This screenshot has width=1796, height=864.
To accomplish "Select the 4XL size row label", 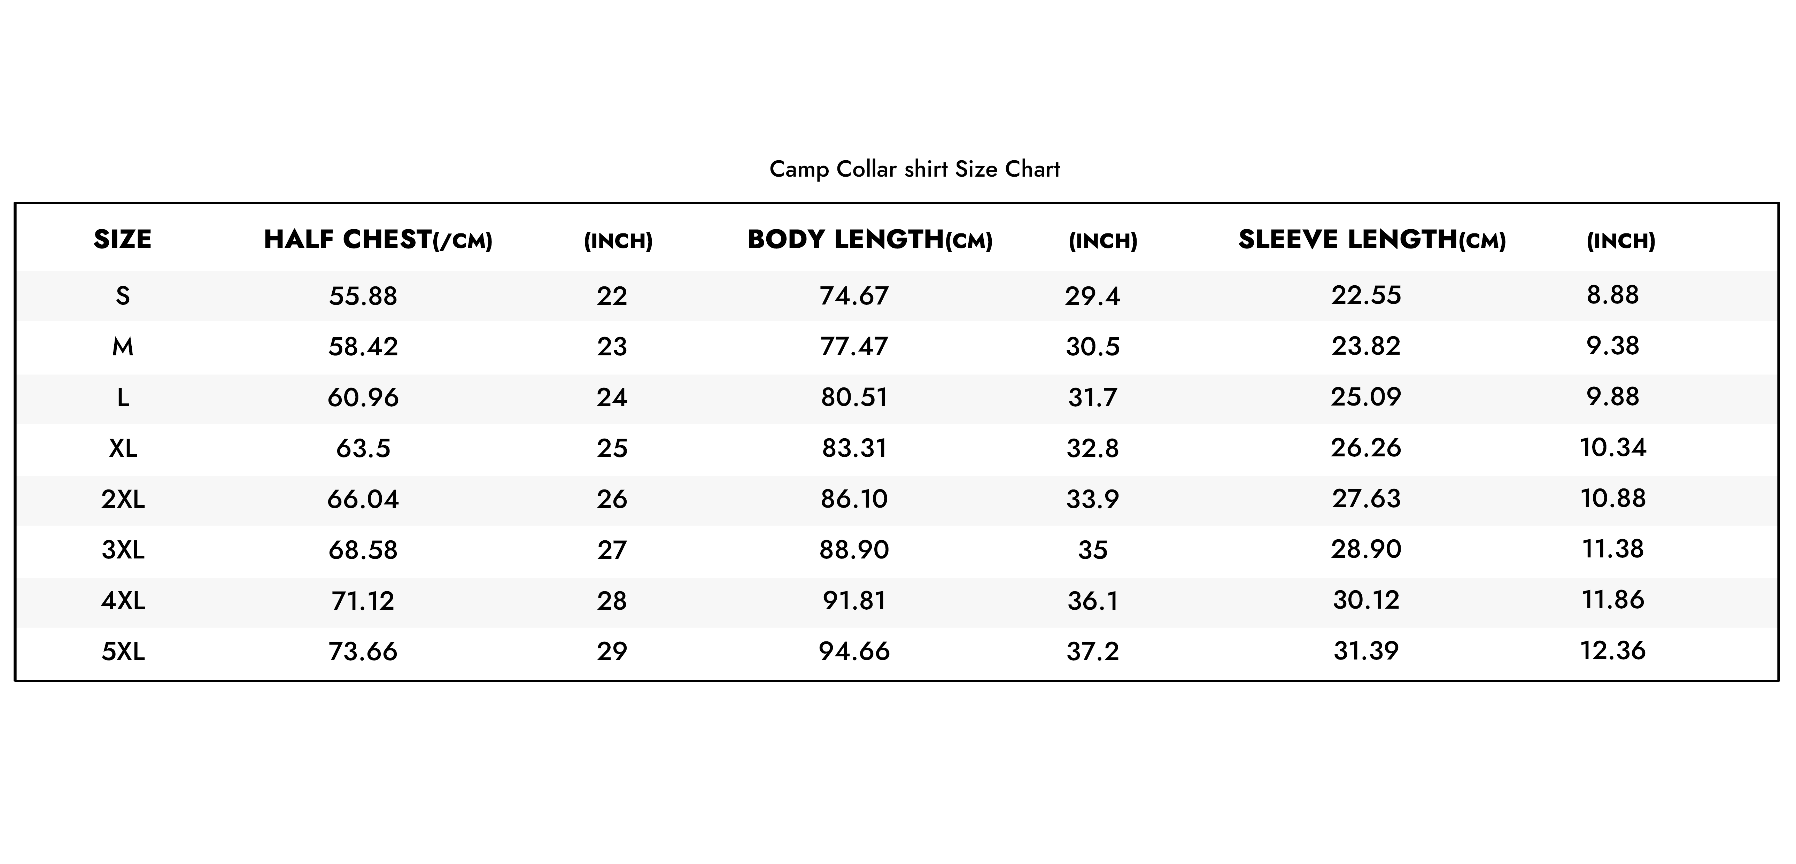I will [123, 600].
